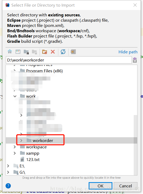Click the file tree vertical scrollbar thumb
Image resolution: width=143 pixels, height=194 pixels.
tap(136, 145)
